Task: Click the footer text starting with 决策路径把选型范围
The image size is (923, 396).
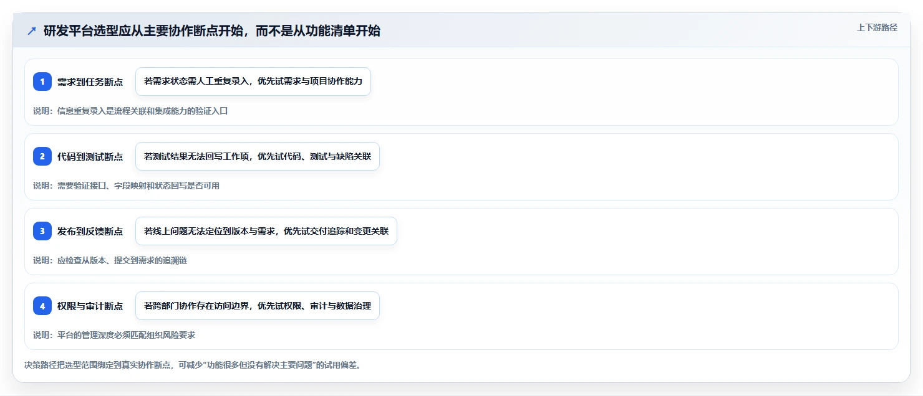Action: coord(192,365)
